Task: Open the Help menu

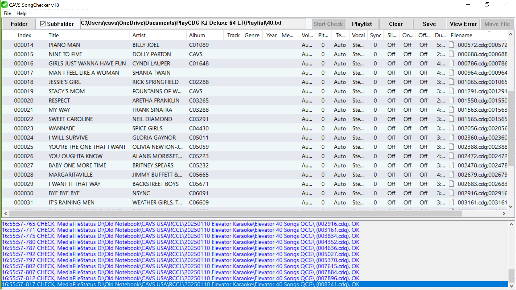Action: [21, 13]
